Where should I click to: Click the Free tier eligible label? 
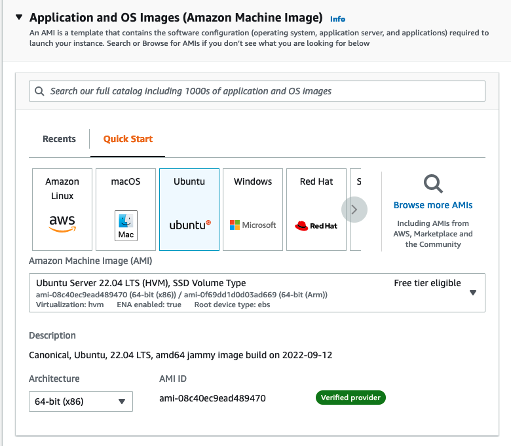point(427,283)
